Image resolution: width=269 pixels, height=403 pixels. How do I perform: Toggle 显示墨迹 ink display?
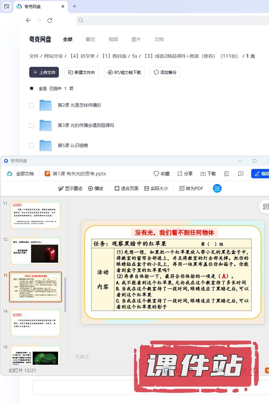click(x=61, y=188)
